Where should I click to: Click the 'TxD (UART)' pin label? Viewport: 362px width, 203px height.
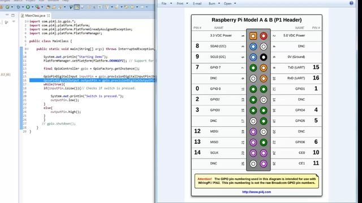[x=296, y=68]
